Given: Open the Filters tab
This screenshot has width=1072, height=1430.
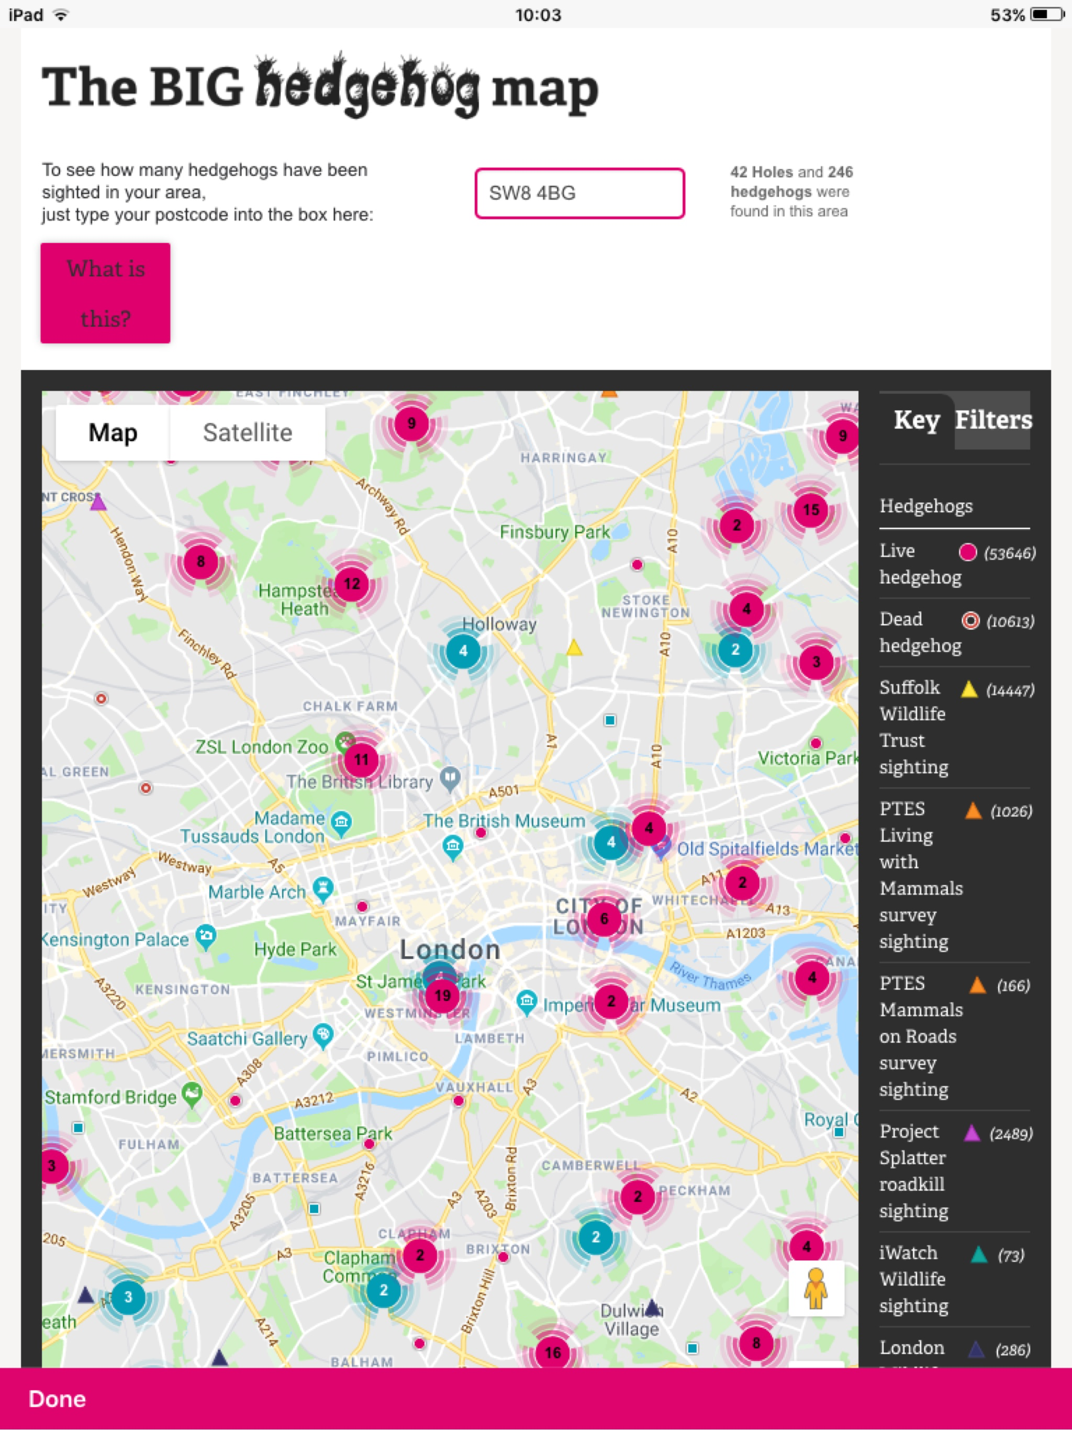Looking at the screenshot, I should coord(993,420).
